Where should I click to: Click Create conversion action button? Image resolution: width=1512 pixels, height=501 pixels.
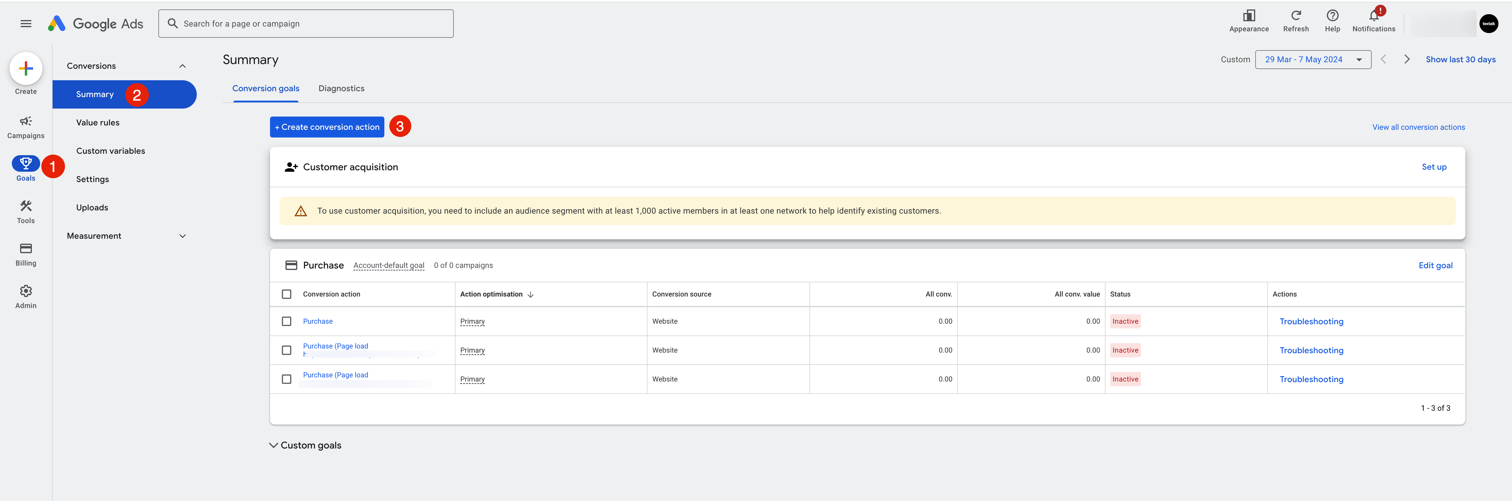pyautogui.click(x=327, y=127)
